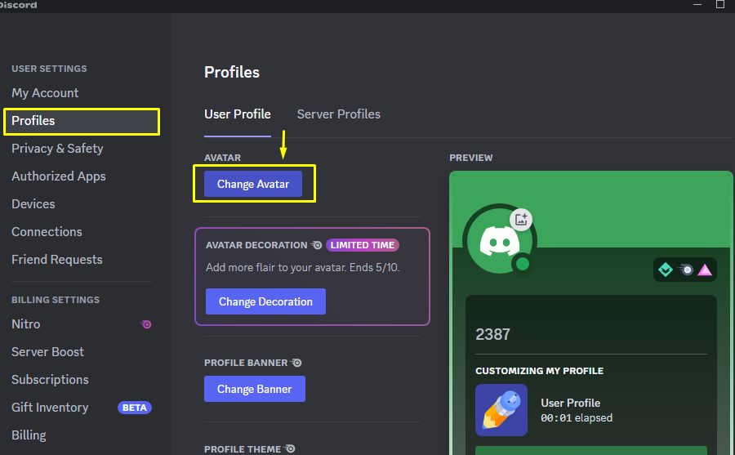Screen dimensions: 735x455
Task: Click the green online status indicator
Action: [522, 264]
